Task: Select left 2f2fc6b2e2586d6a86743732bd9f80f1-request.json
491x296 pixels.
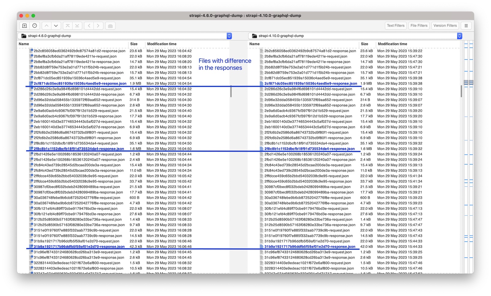Action: click(x=76, y=132)
